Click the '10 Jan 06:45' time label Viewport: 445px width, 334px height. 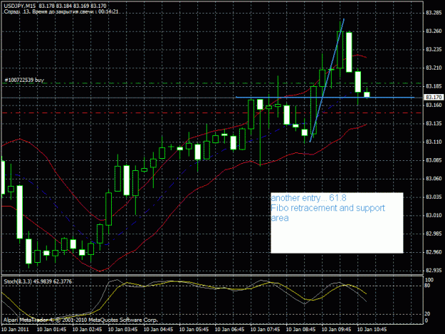[x=229, y=330]
